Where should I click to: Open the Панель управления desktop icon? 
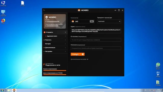[3, 13]
